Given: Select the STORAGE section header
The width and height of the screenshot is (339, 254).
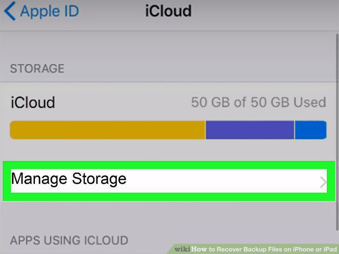Looking at the screenshot, I should coord(37,68).
